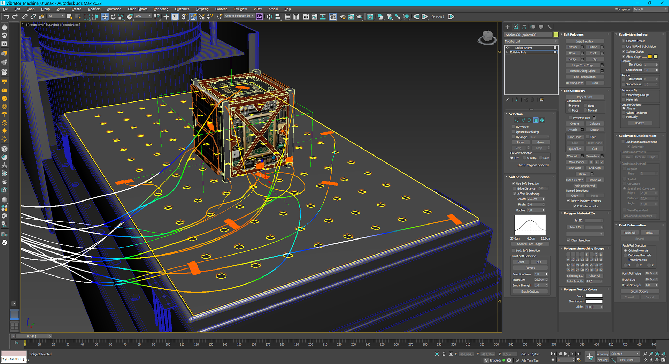Open the Utilities panel wrench icon
Image resolution: width=669 pixels, height=364 pixels.
click(549, 27)
